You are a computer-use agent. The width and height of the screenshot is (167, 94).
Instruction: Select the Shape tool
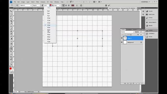point(11,54)
